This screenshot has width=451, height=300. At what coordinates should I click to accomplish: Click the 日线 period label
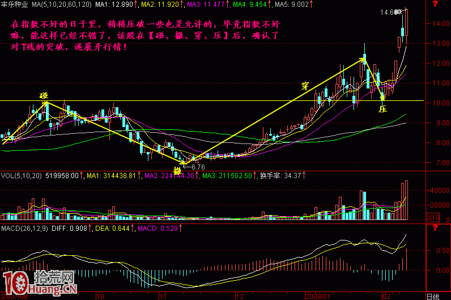tap(433, 297)
